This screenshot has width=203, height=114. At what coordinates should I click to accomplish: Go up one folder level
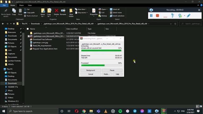tap(14, 24)
